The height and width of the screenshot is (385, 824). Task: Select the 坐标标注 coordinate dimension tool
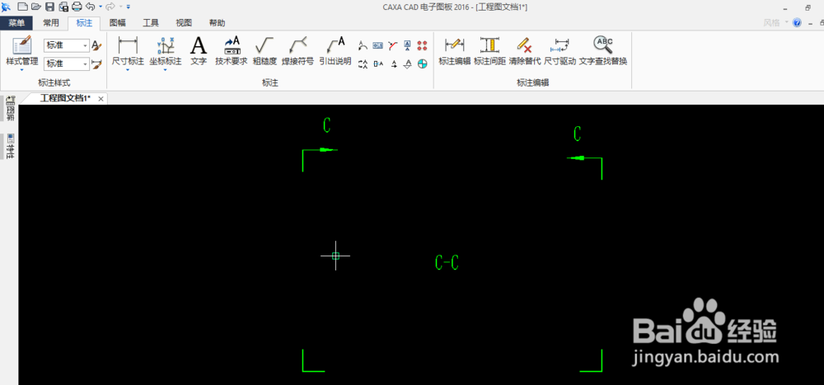tap(165, 51)
